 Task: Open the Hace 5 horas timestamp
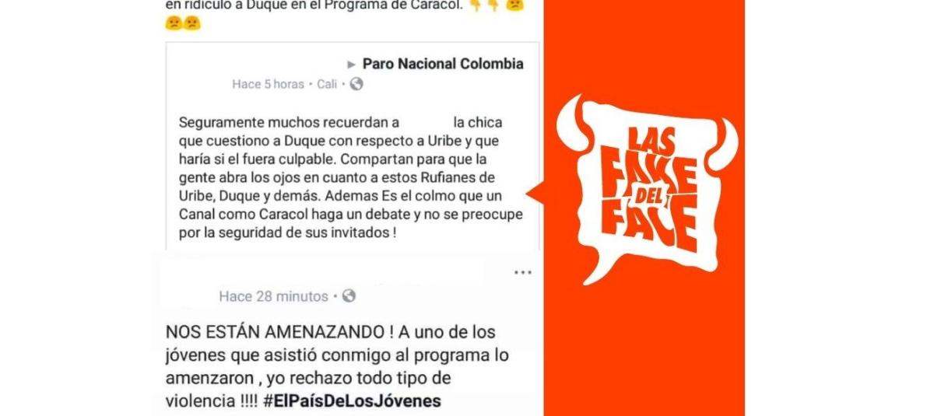(268, 84)
